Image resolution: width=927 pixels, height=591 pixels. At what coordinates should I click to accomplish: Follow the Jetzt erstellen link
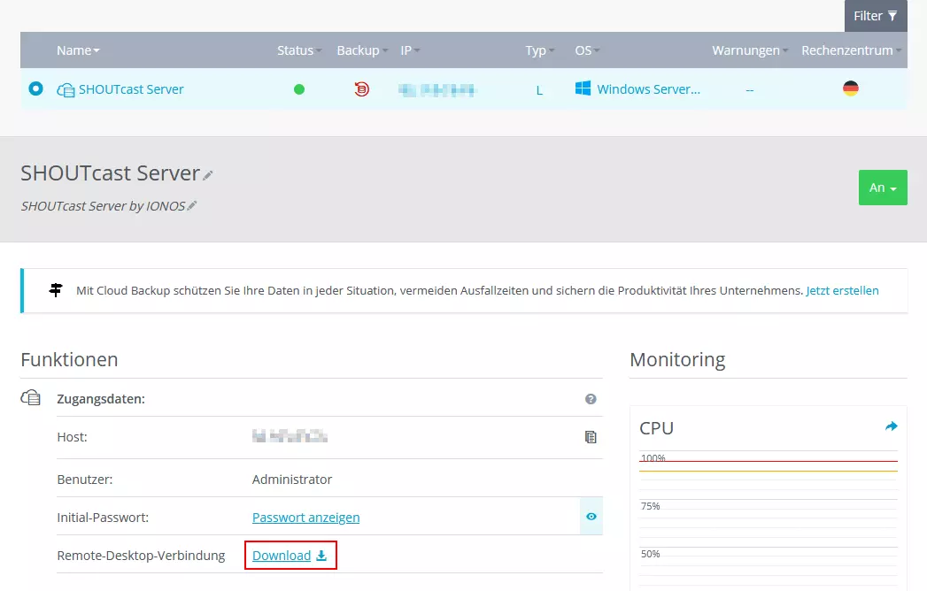842,291
